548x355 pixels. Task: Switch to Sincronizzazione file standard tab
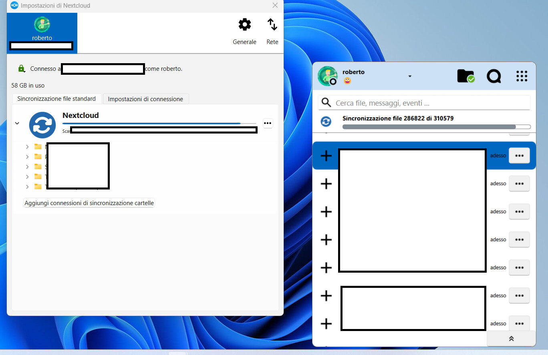point(56,99)
